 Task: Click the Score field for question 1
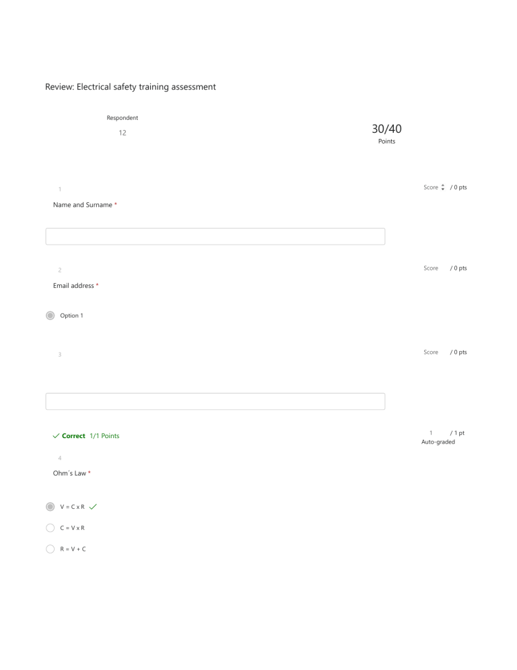(431, 187)
